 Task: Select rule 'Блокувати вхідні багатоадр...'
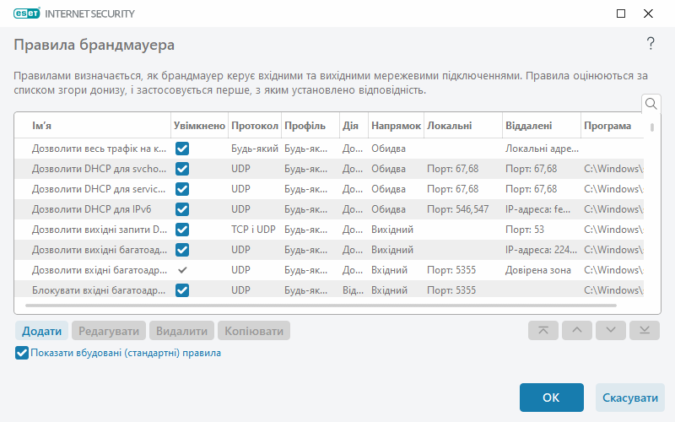99,290
